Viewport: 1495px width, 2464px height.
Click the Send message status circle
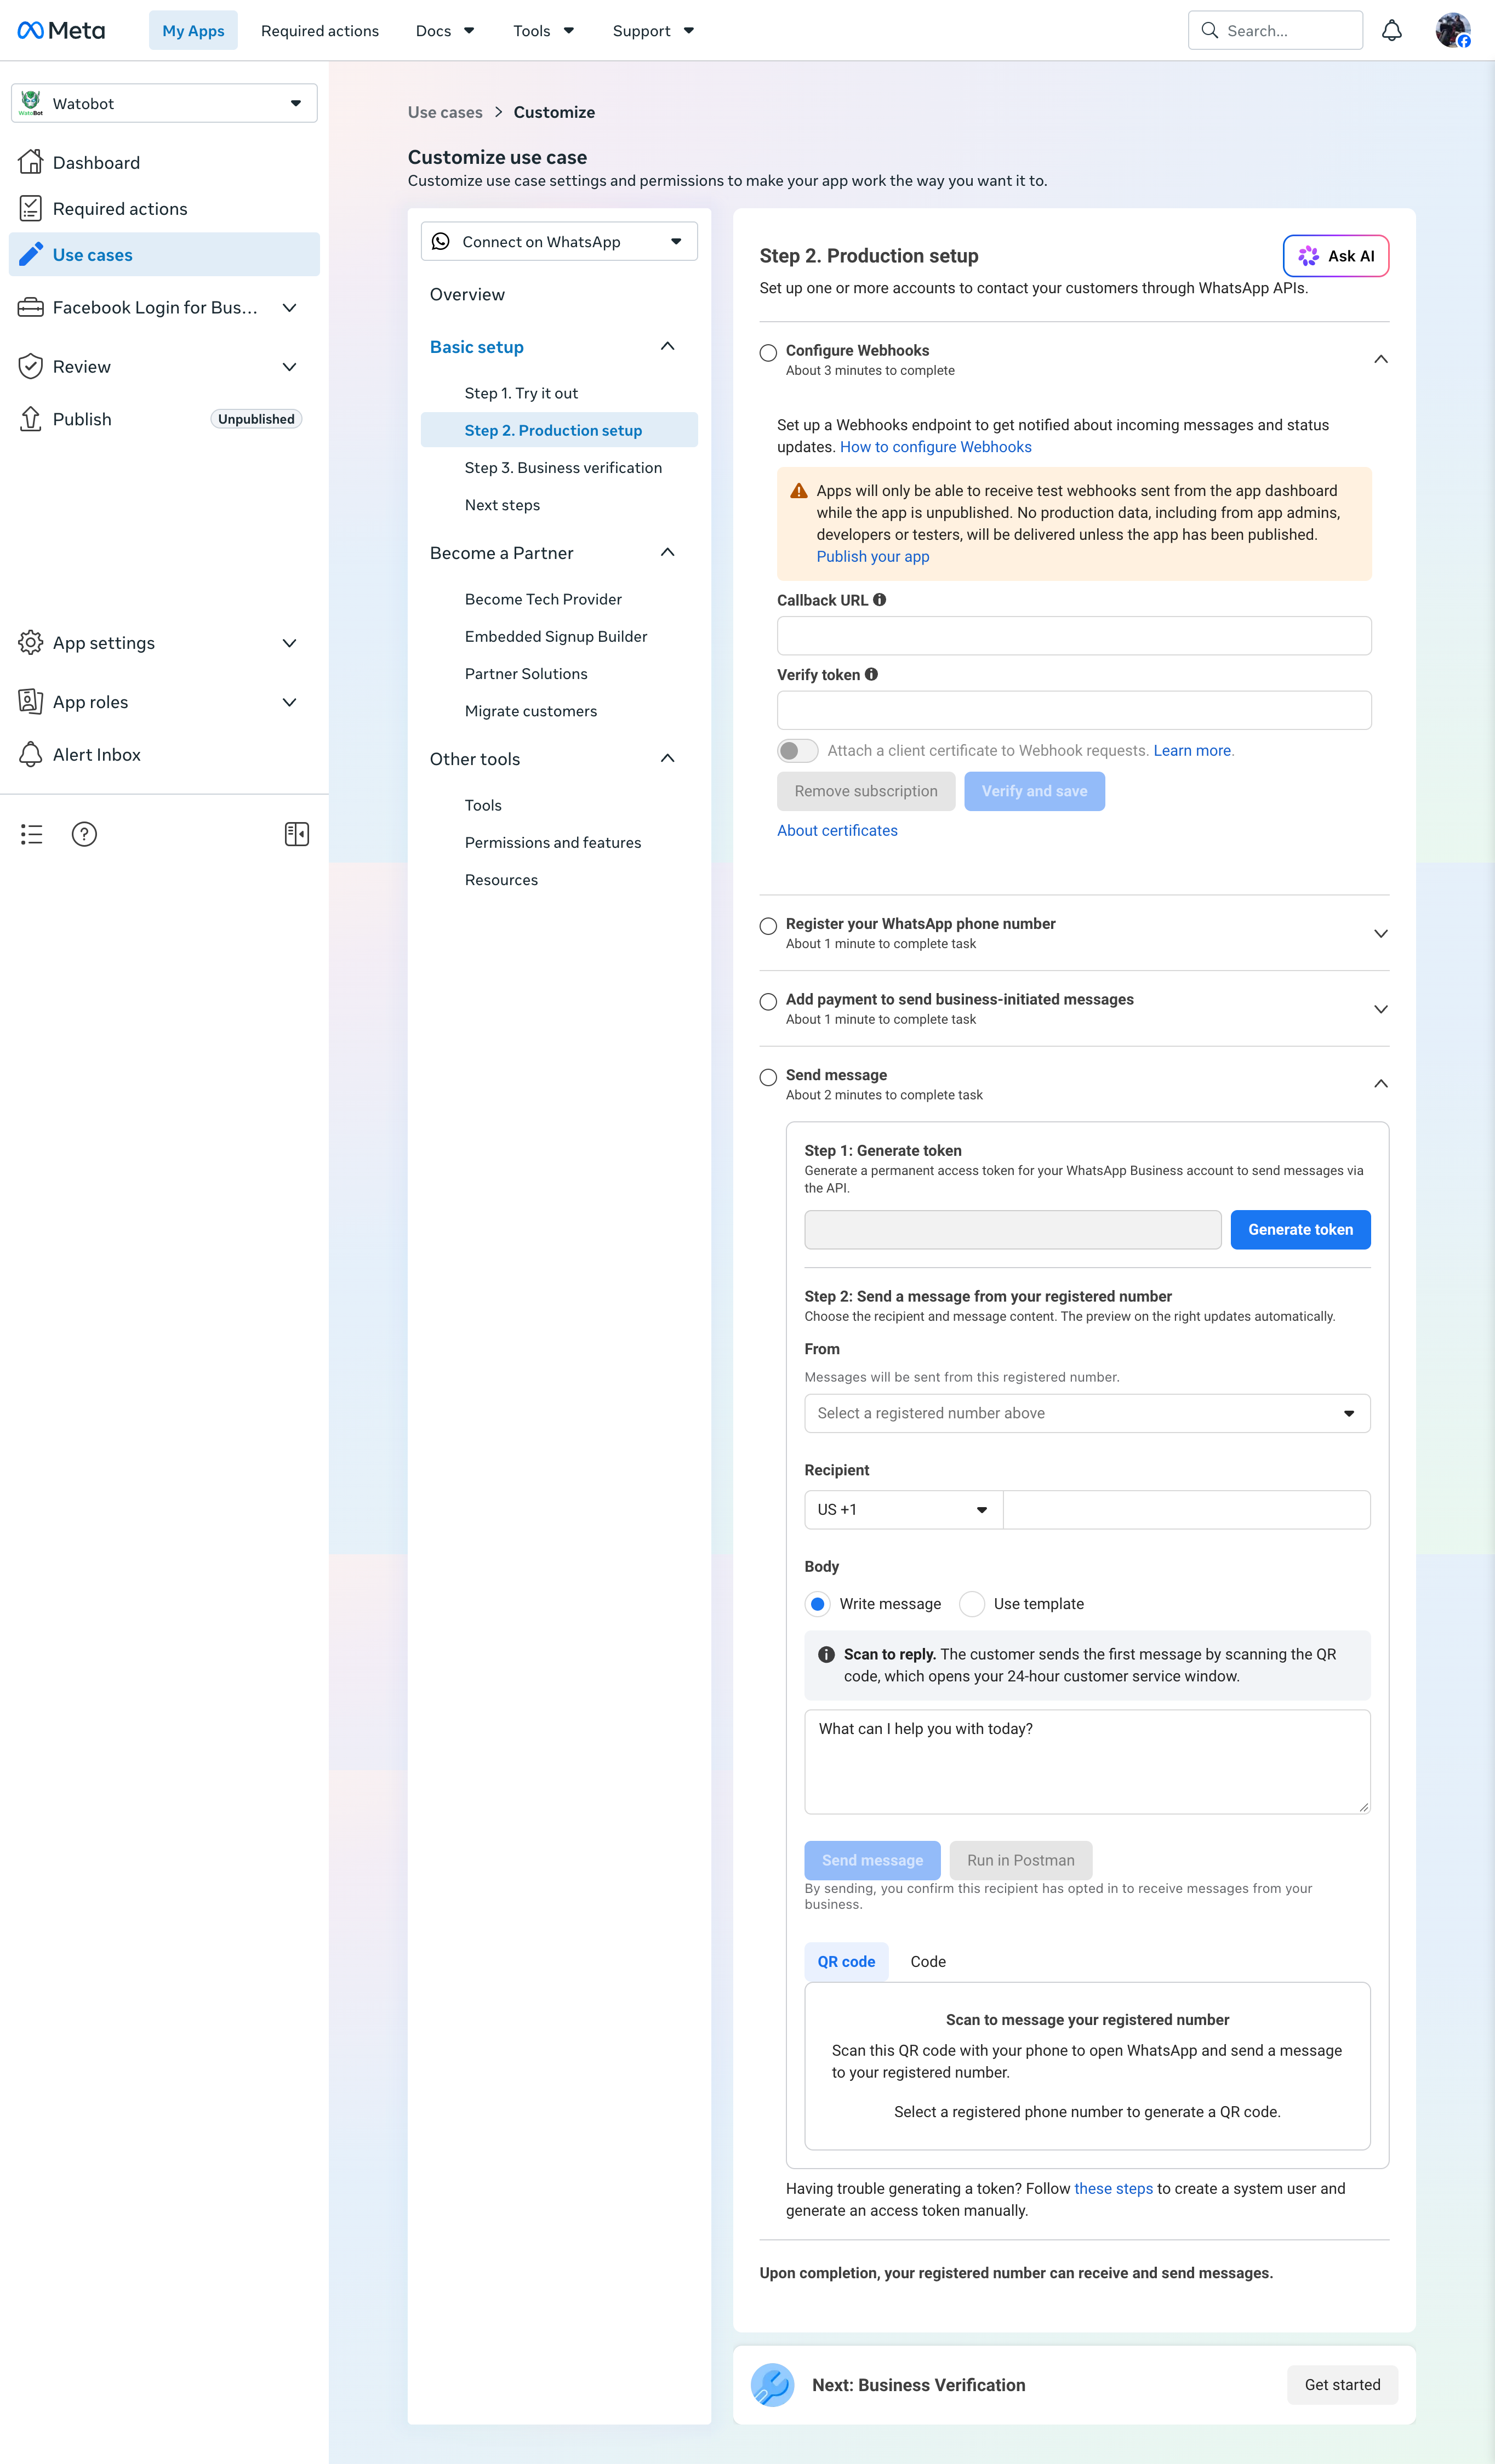pos(768,1077)
